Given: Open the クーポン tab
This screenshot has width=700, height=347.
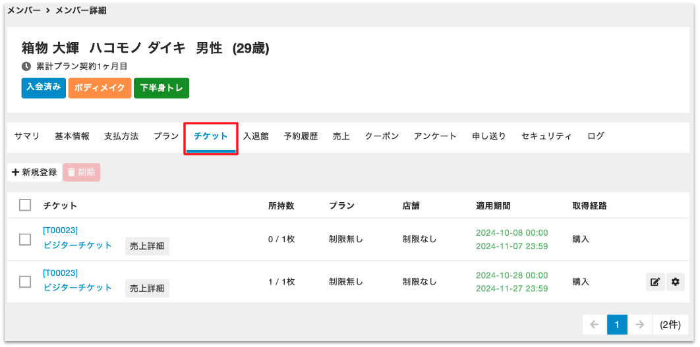Looking at the screenshot, I should [x=382, y=136].
